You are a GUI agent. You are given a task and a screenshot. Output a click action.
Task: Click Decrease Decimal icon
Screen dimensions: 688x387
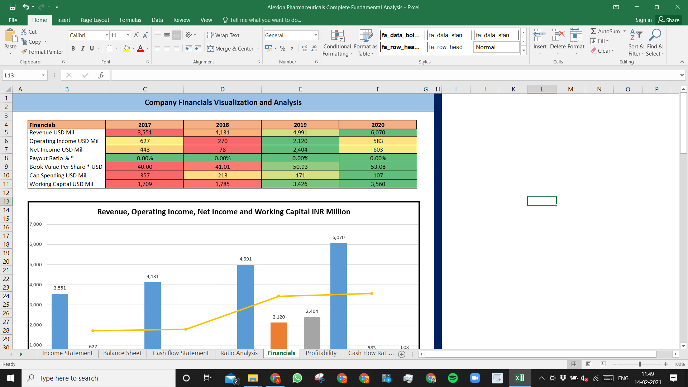(x=314, y=48)
